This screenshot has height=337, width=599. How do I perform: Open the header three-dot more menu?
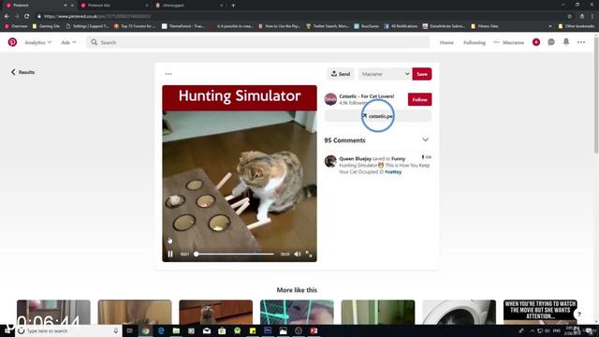(581, 42)
